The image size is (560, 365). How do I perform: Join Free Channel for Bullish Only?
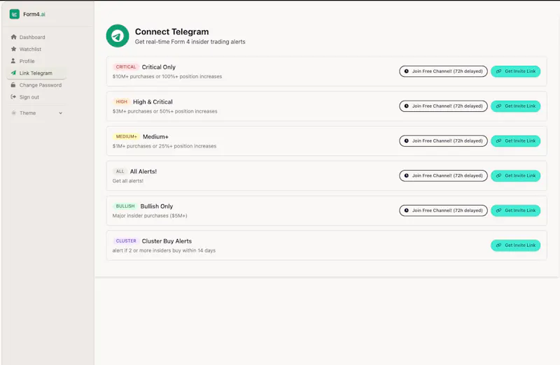tap(443, 210)
